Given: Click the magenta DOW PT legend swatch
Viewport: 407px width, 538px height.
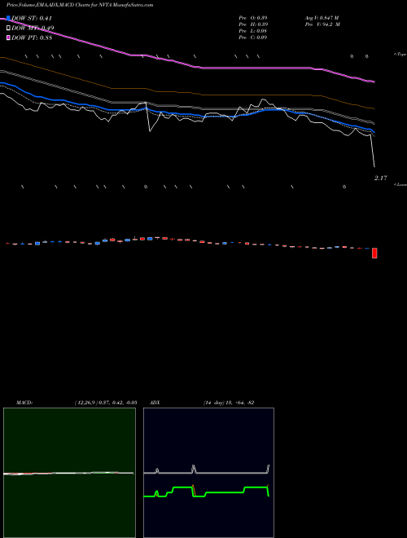Looking at the screenshot, I should coord(8,37).
